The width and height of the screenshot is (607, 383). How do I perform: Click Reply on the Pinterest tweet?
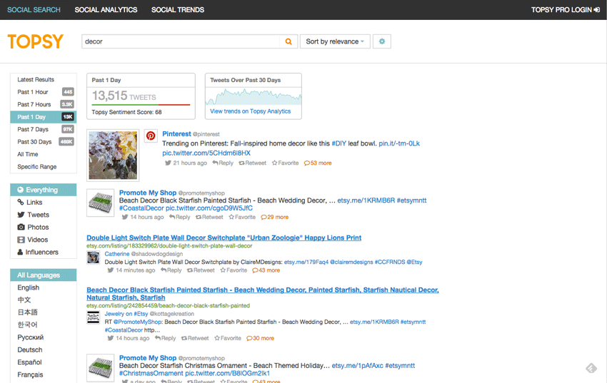coord(223,163)
